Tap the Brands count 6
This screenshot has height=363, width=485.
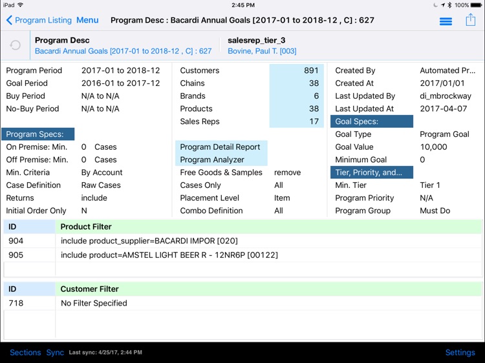click(x=296, y=96)
